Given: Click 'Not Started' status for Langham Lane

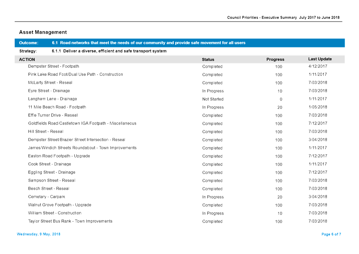Looking at the screenshot, I should pos(213,99).
